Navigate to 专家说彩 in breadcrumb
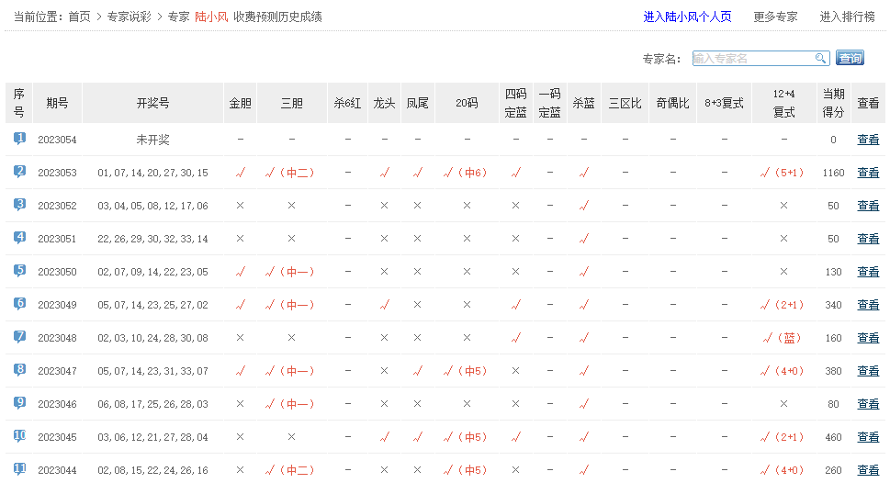The image size is (890, 483). [x=130, y=17]
